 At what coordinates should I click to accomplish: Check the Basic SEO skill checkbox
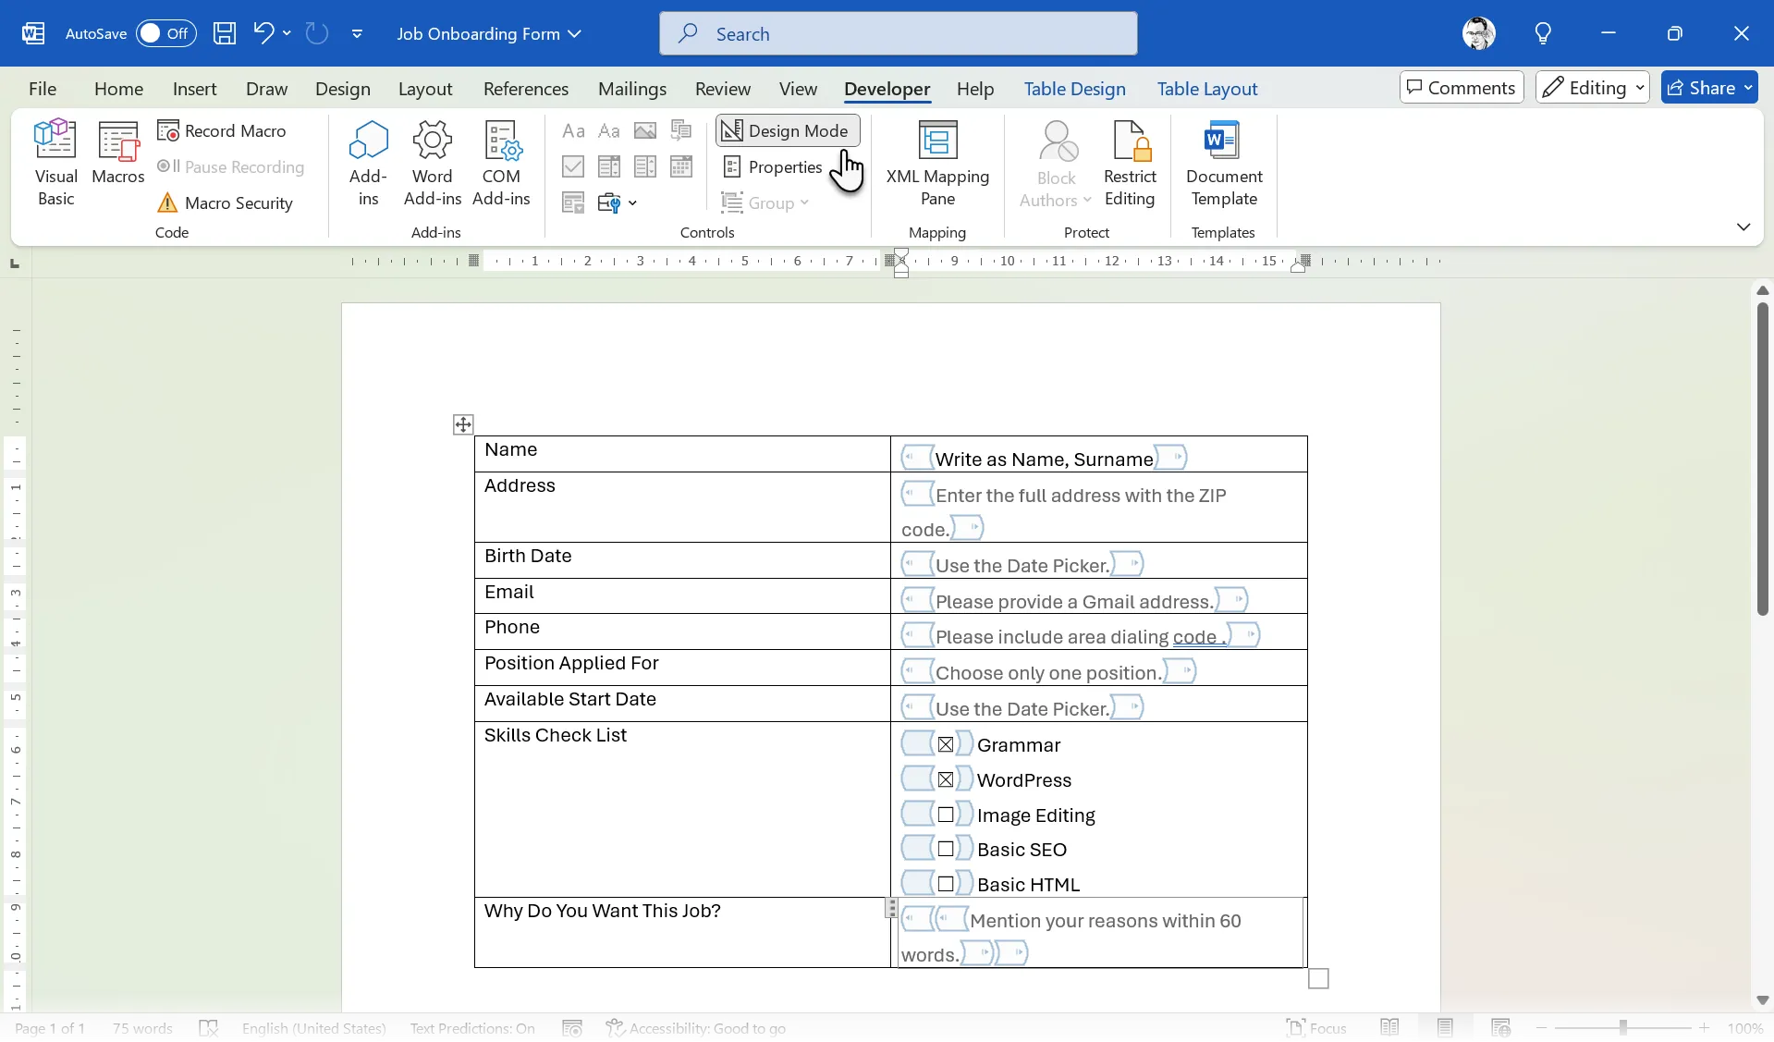pyautogui.click(x=945, y=848)
